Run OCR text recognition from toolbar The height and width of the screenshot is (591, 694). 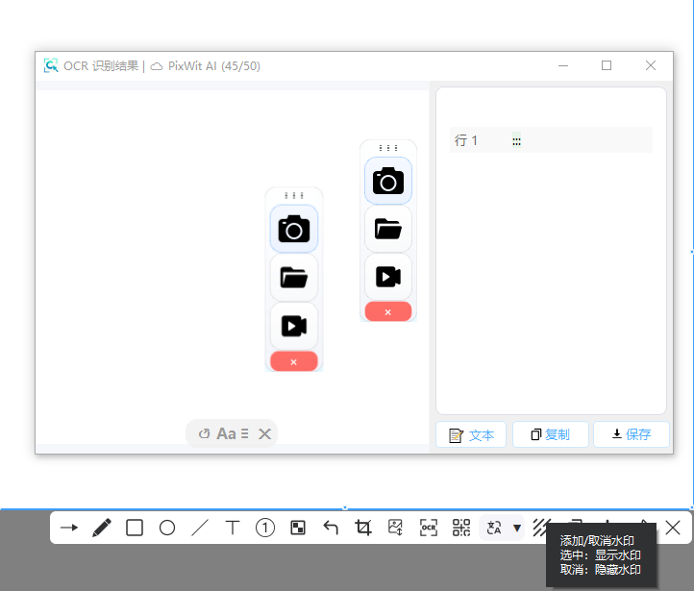point(429,528)
